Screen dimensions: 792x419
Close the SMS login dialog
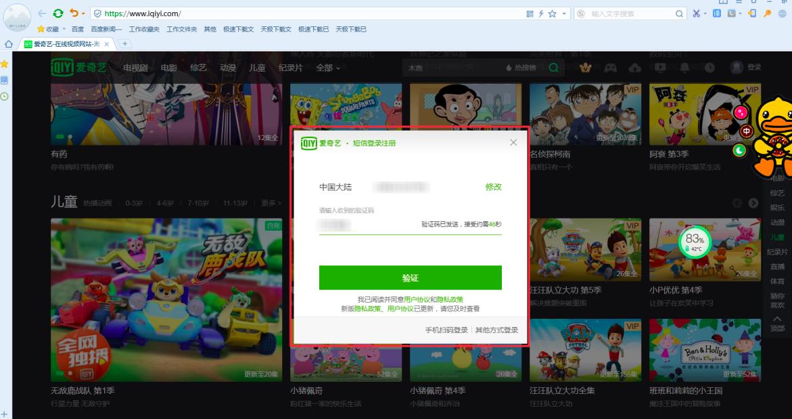(513, 142)
